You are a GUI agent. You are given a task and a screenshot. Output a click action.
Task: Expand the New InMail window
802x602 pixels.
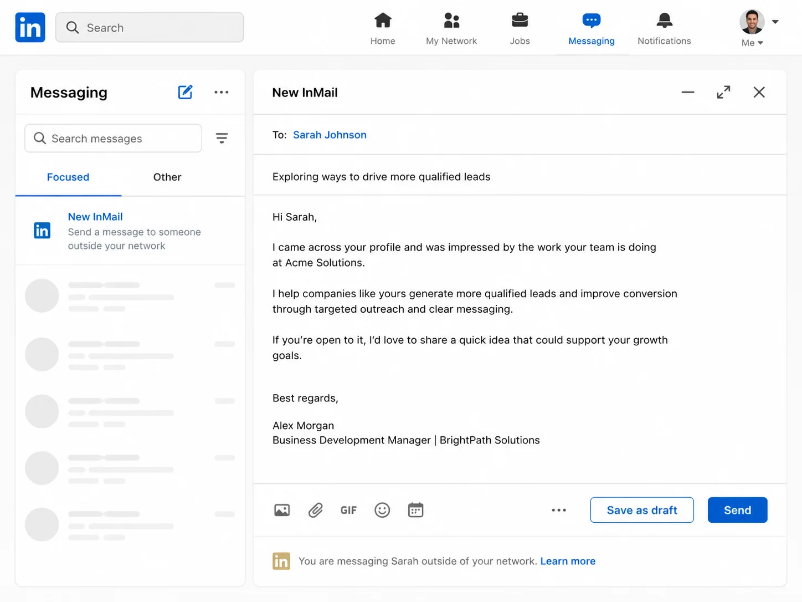[x=723, y=92]
